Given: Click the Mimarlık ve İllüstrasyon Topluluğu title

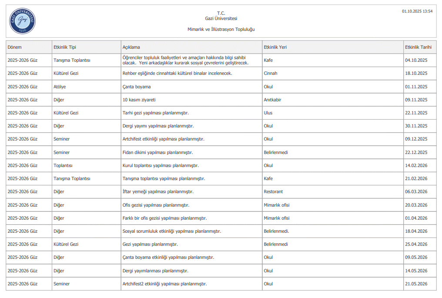Looking at the screenshot, I should [x=221, y=29].
